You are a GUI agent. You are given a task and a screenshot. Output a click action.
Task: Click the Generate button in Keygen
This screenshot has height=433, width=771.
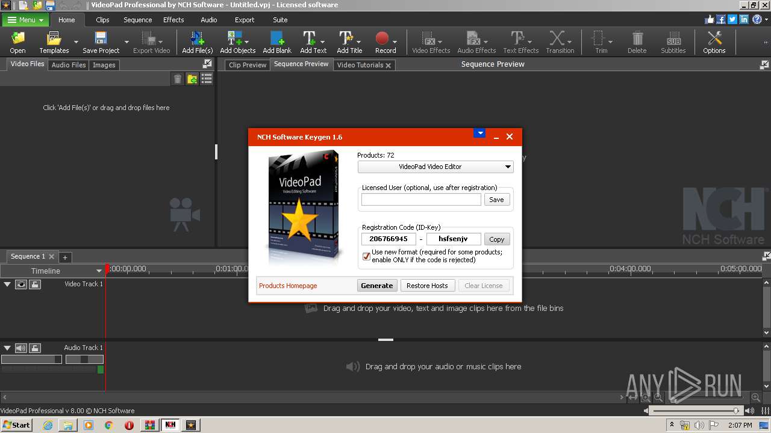tap(377, 286)
